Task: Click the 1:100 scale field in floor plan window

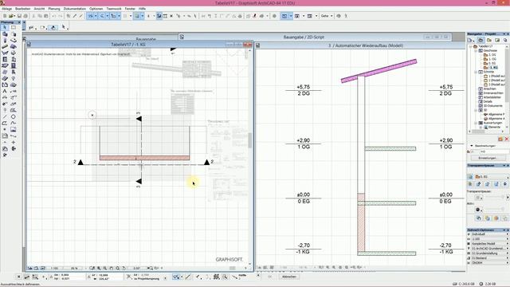Action: tap(55, 269)
